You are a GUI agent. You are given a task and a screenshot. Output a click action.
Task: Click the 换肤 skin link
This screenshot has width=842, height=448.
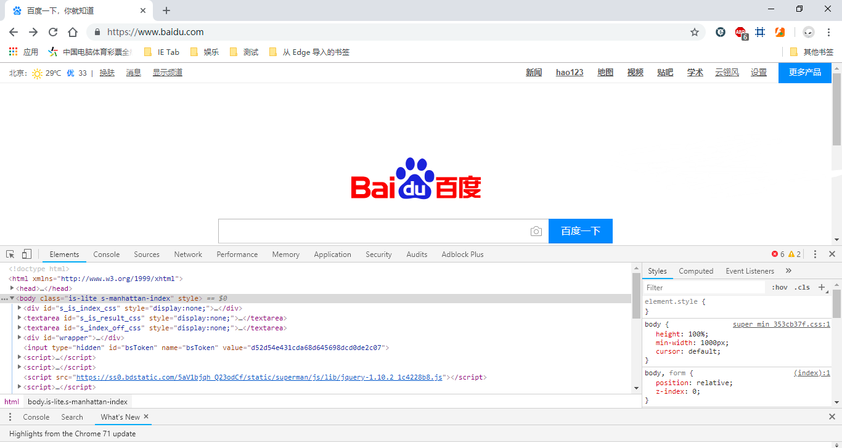pyautogui.click(x=107, y=73)
